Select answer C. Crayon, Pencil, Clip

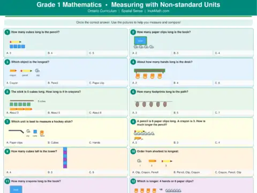pos(233,172)
